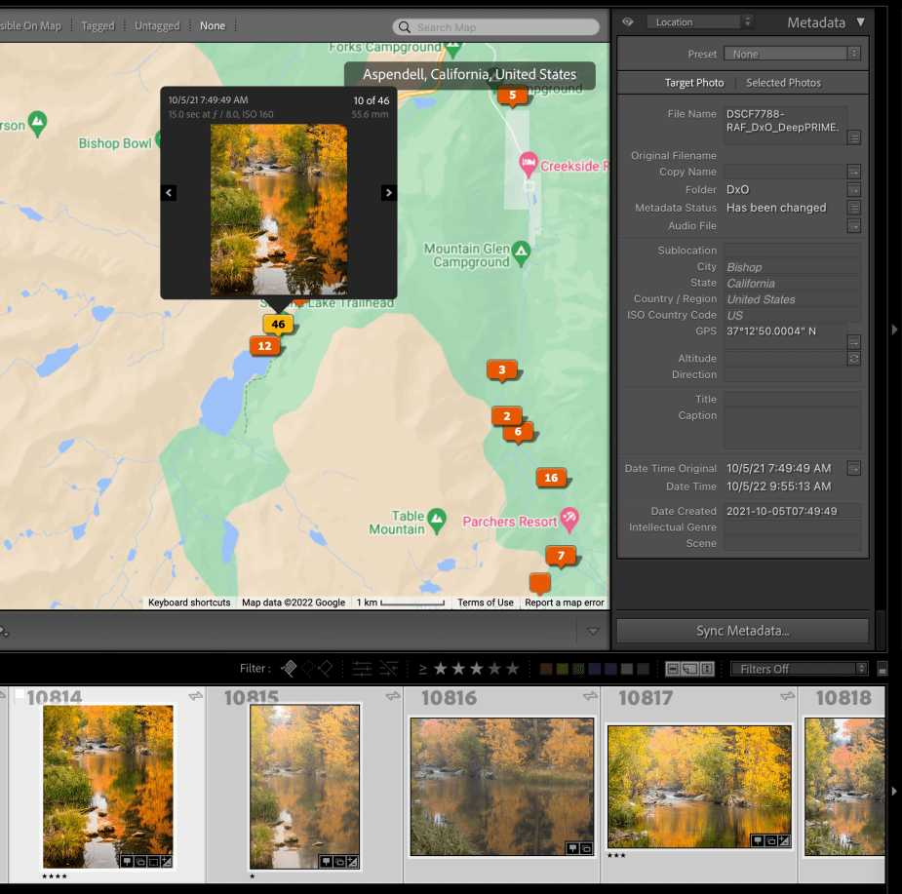The height and width of the screenshot is (894, 902).
Task: Switch to the Selected Photos tab
Action: [x=783, y=83]
